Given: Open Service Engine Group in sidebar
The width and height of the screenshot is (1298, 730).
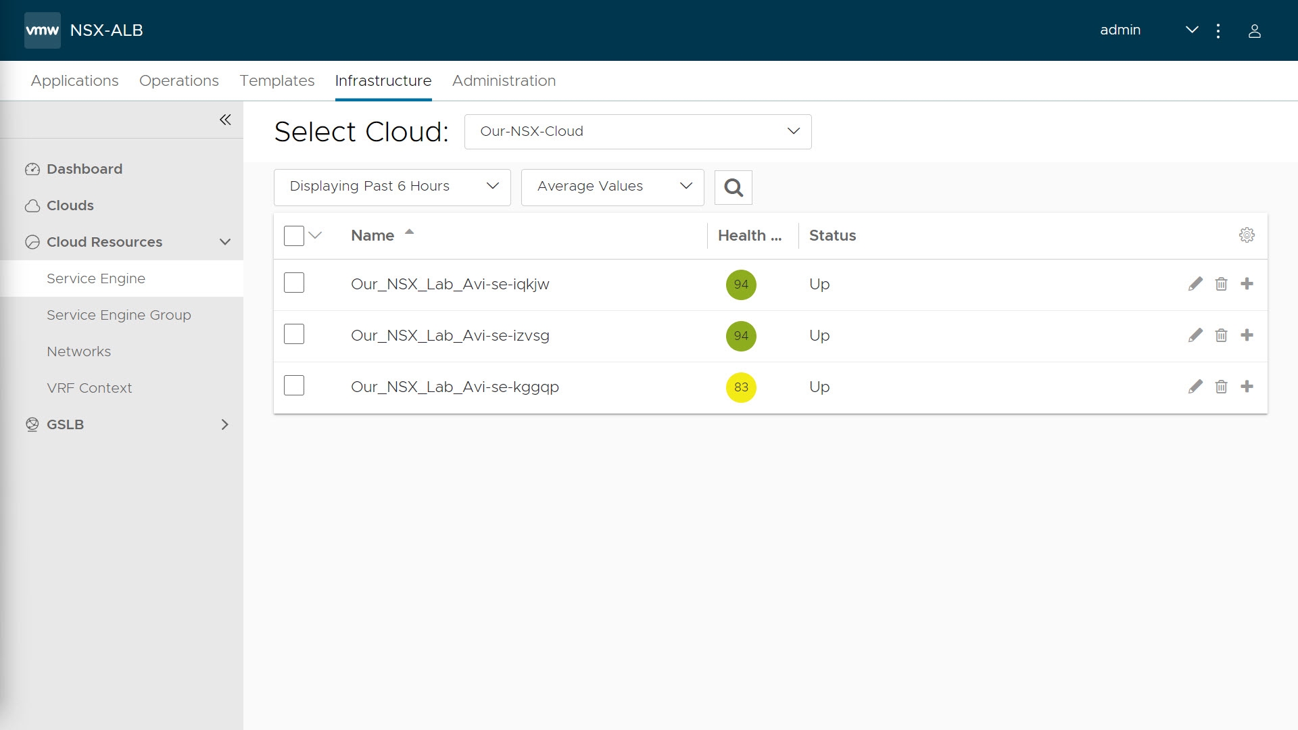Looking at the screenshot, I should tap(119, 315).
